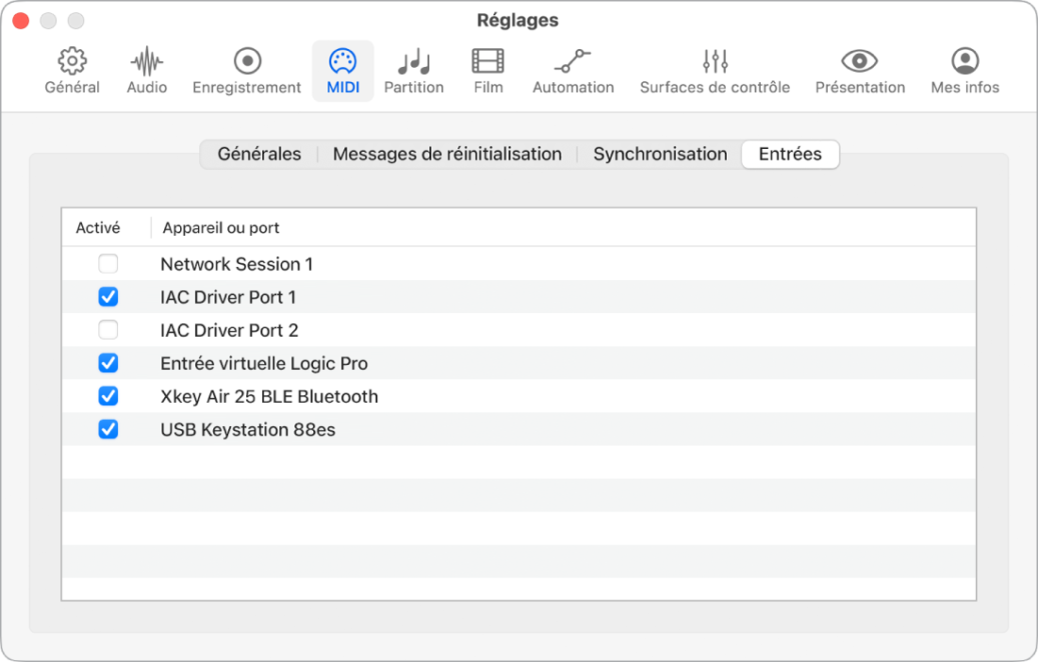Open the Messages de réinitialisation tab
The image size is (1038, 662).
point(447,154)
